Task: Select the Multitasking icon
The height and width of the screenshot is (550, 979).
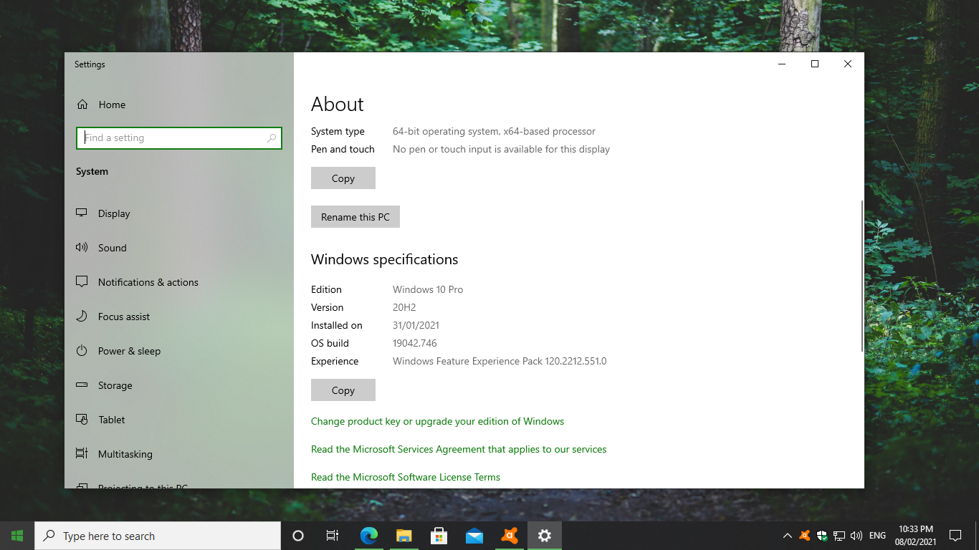Action: [82, 454]
